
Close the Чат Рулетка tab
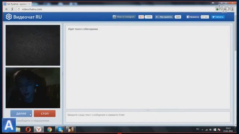(x=29, y=4)
